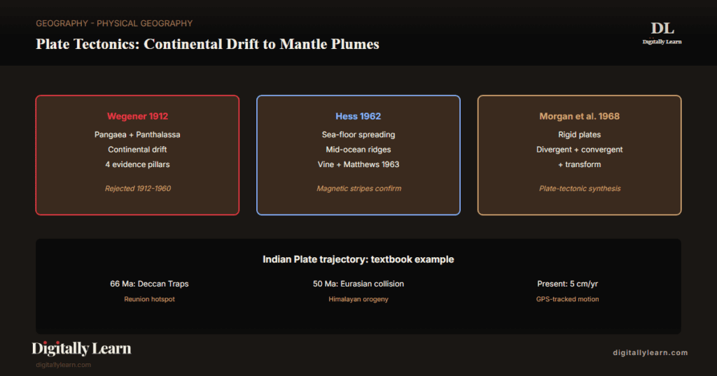Click 'Indian Plate trajectory: textbook example' heading
The height and width of the screenshot is (376, 717).
click(x=358, y=260)
